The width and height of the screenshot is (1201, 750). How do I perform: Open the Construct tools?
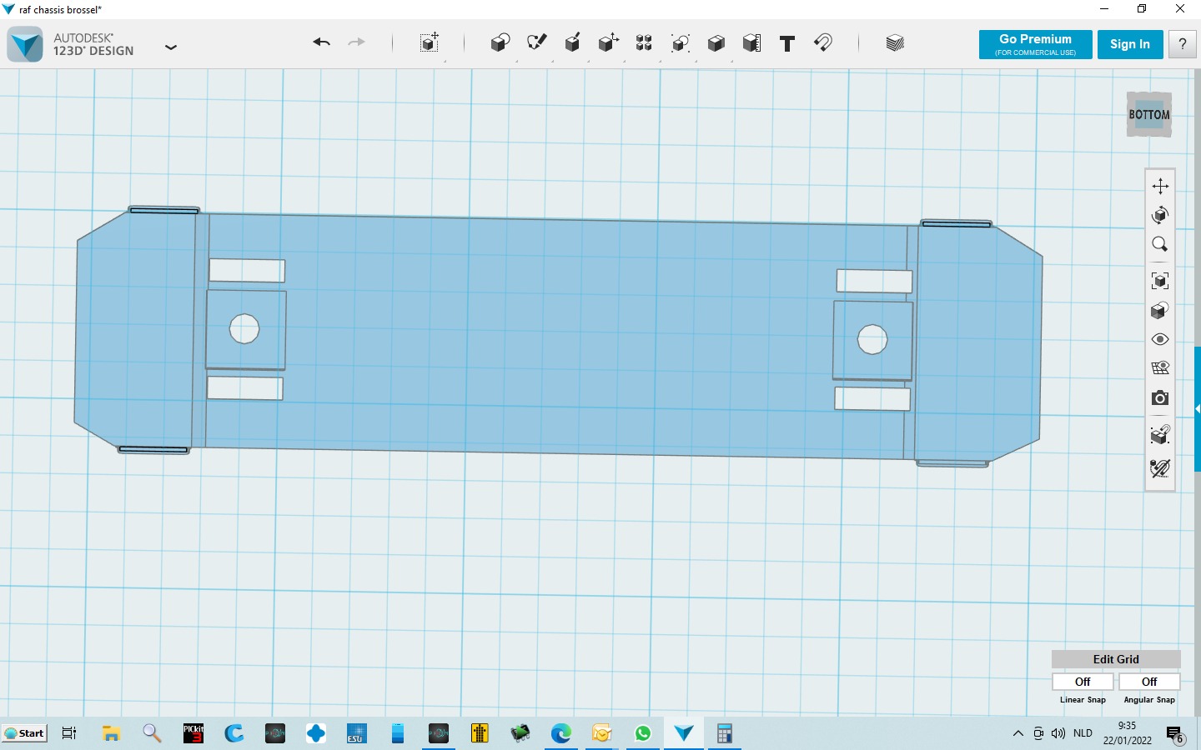tap(572, 43)
